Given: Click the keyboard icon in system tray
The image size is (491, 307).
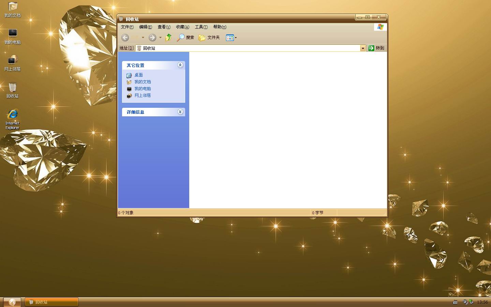Looking at the screenshot, I should (455, 302).
